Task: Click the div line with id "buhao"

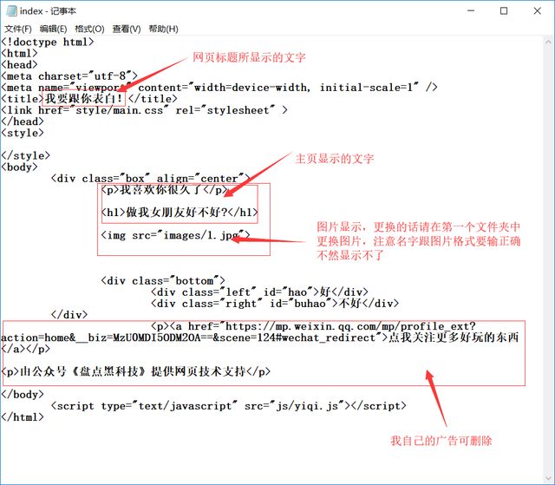Action: coord(274,304)
